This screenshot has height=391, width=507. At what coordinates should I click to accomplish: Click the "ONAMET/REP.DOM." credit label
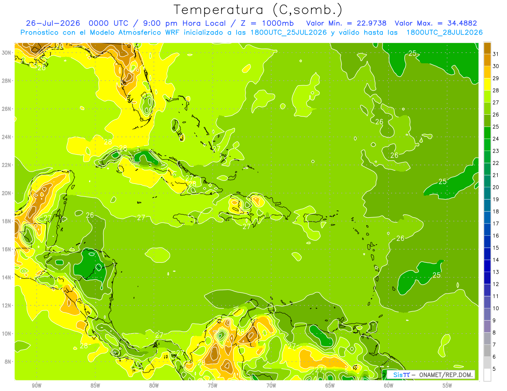point(446,375)
